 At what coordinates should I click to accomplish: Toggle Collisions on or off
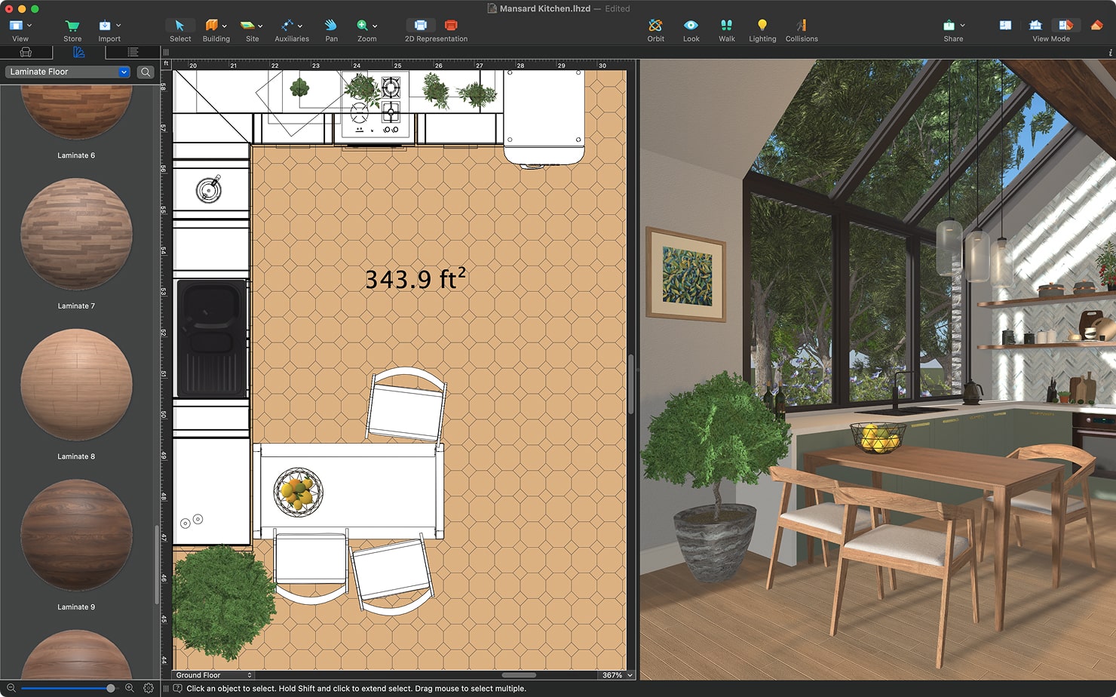tap(801, 26)
